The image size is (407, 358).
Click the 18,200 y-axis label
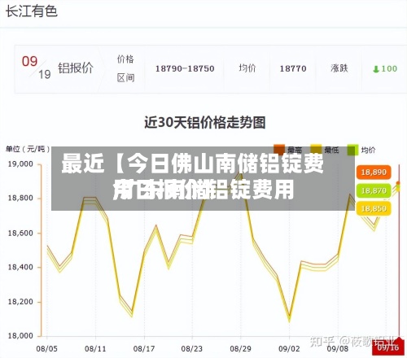tap(20, 302)
